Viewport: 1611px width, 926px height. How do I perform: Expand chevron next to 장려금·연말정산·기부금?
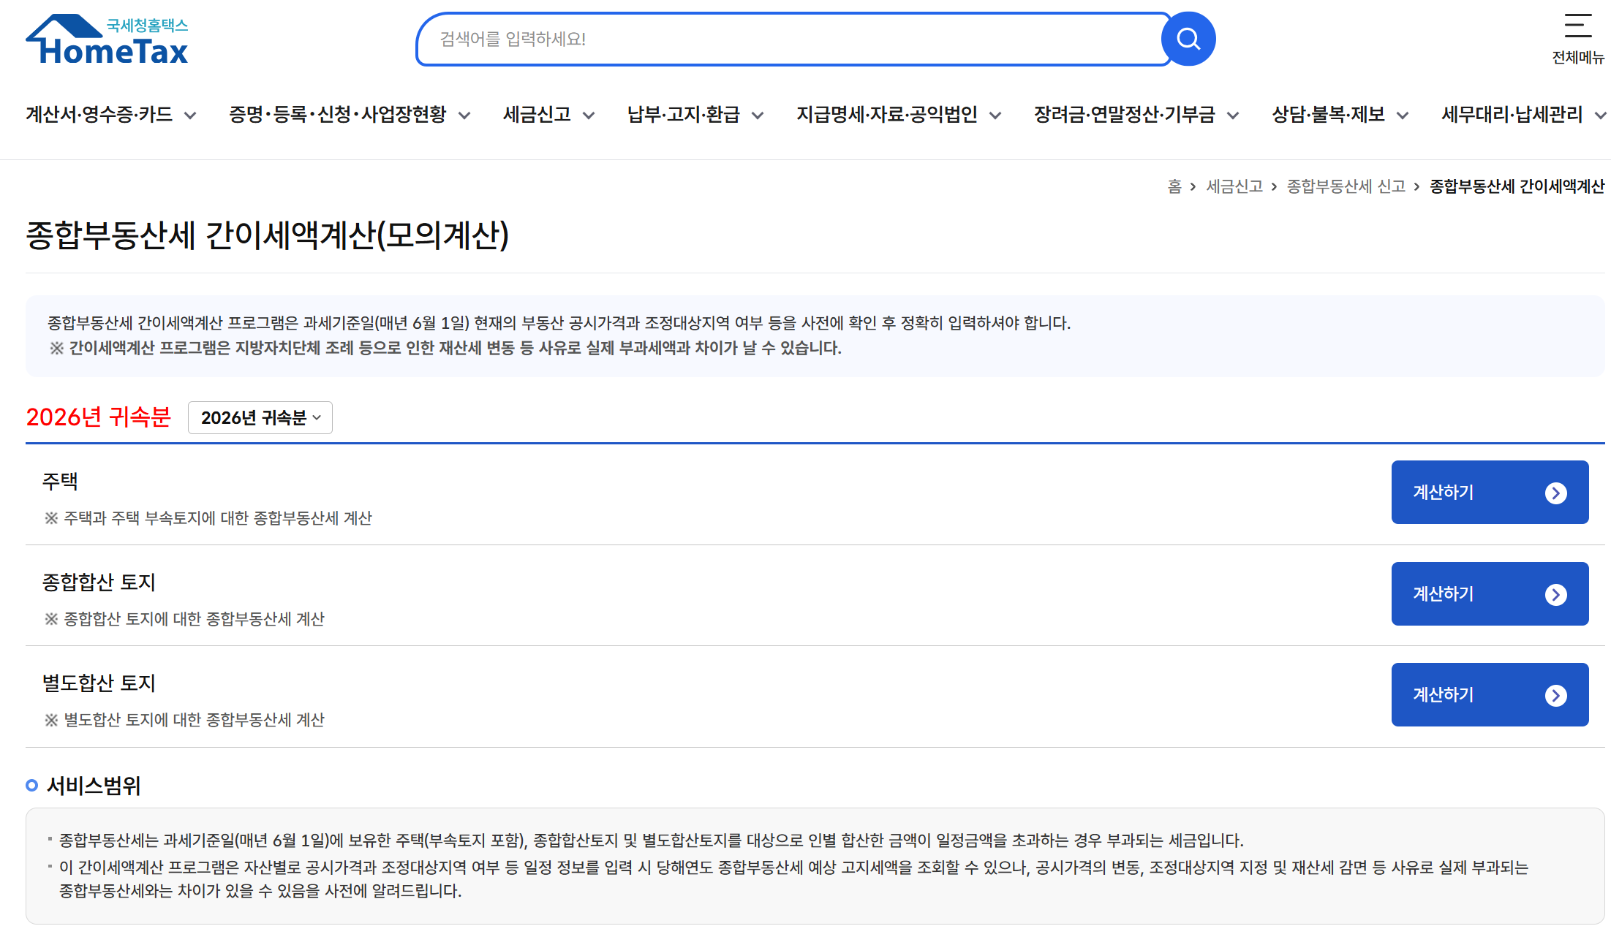pyautogui.click(x=1233, y=115)
